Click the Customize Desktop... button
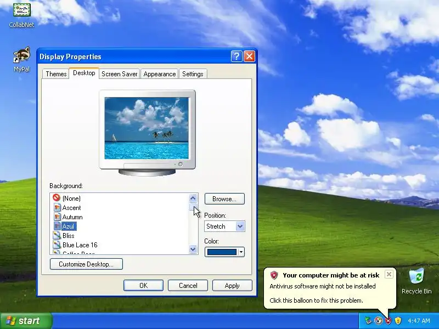 [x=86, y=264]
